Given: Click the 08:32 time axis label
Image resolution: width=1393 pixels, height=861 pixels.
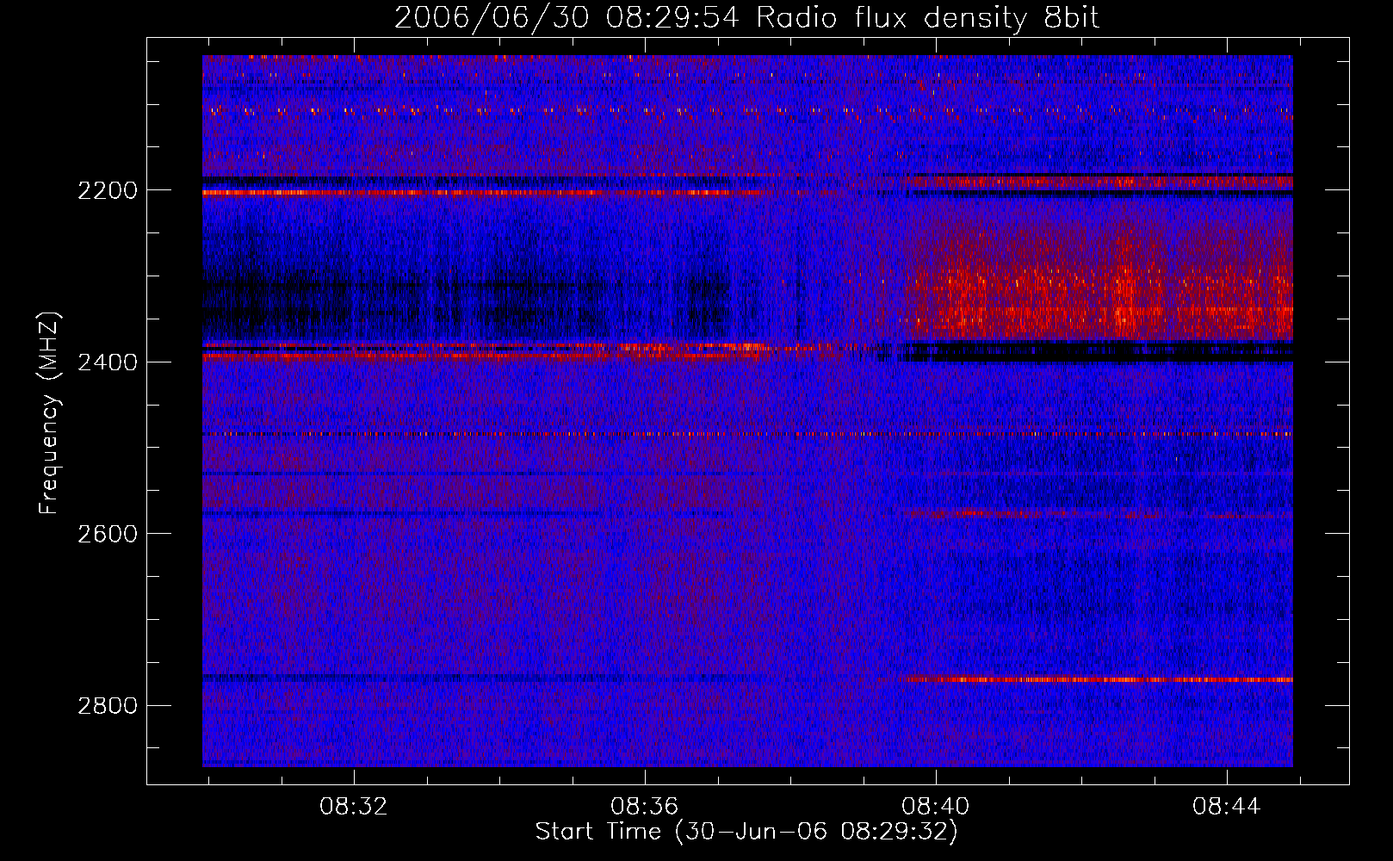Looking at the screenshot, I should pyautogui.click(x=354, y=807).
